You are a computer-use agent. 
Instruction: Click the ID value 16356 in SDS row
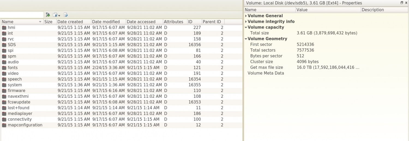click(x=195, y=45)
